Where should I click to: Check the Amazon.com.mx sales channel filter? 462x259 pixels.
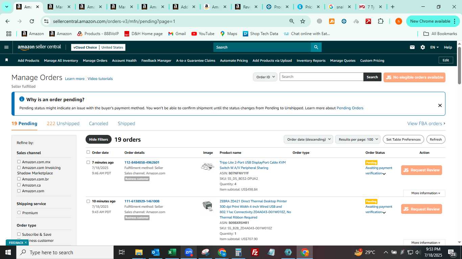(19, 162)
